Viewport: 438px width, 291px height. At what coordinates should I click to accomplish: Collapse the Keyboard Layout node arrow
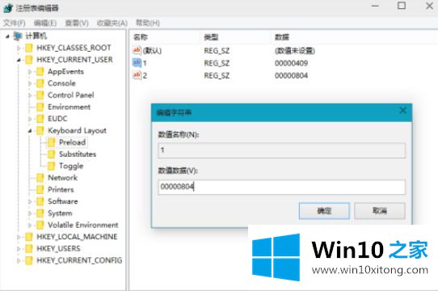(x=30, y=131)
